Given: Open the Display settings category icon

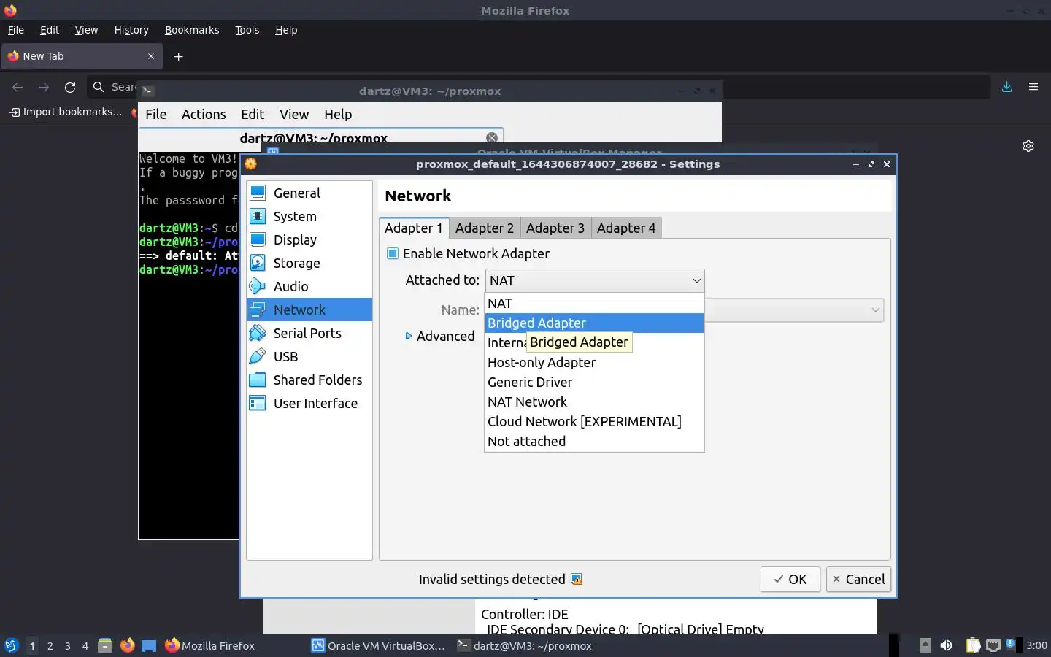Looking at the screenshot, I should point(258,239).
